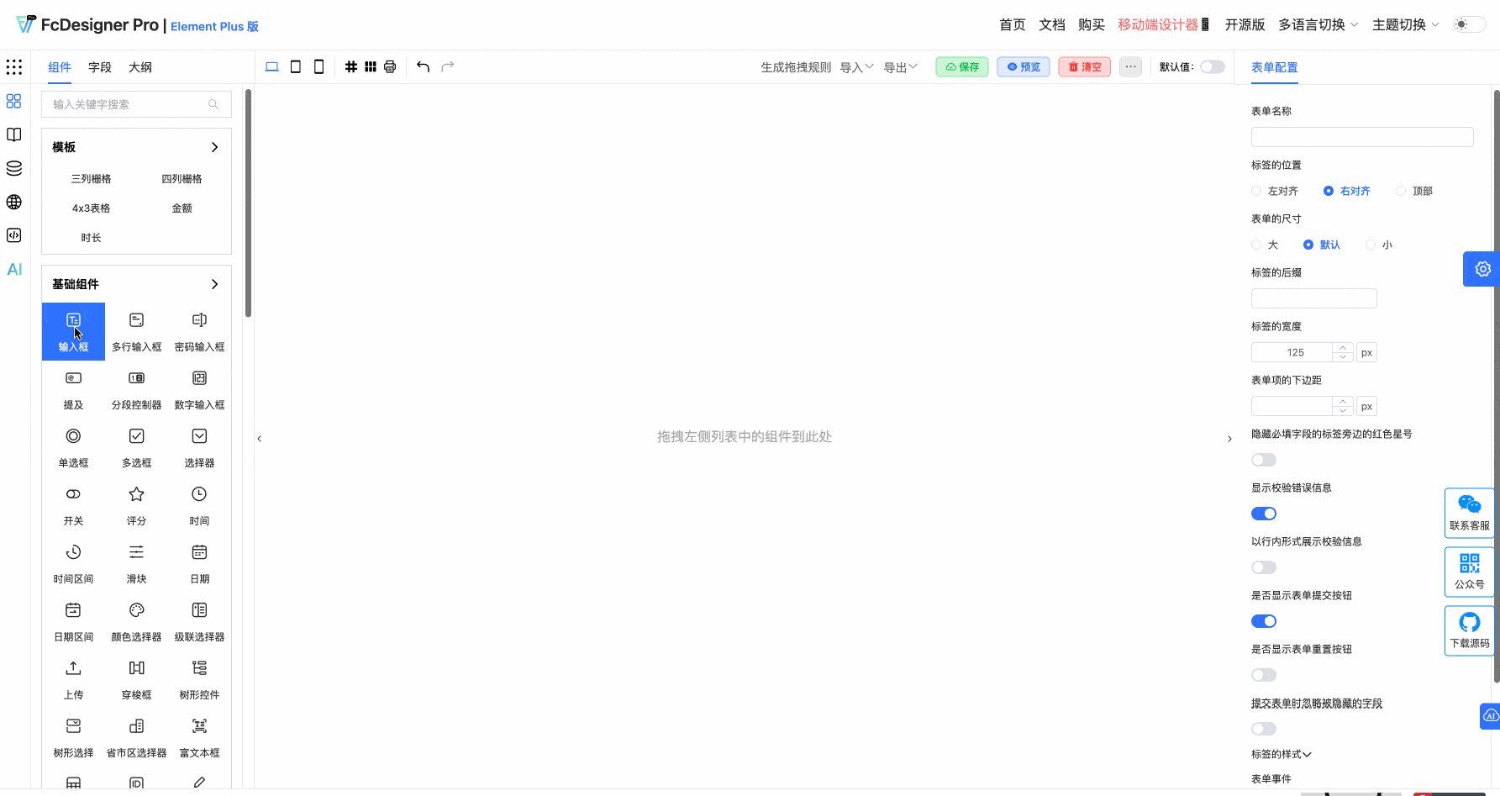
Task: Switch canvas preview to mobile phone view
Action: [318, 66]
